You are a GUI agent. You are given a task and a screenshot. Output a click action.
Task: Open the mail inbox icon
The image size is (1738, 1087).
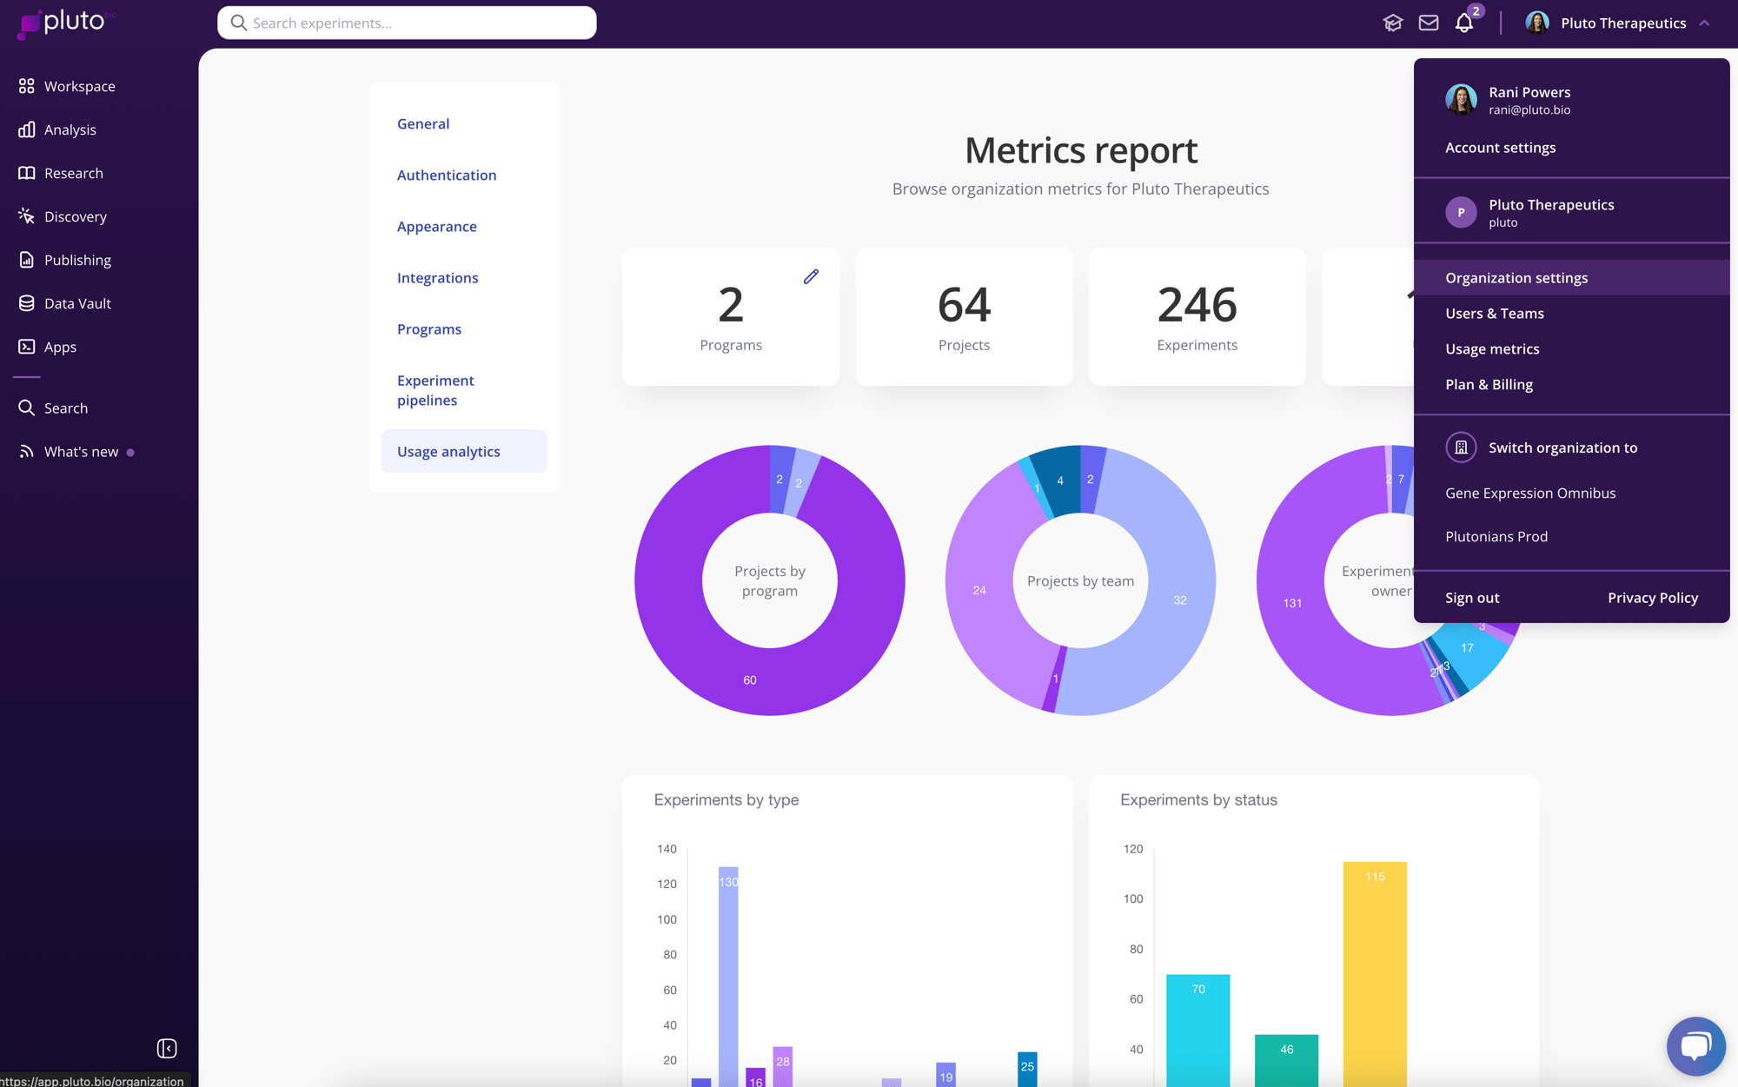tap(1429, 23)
